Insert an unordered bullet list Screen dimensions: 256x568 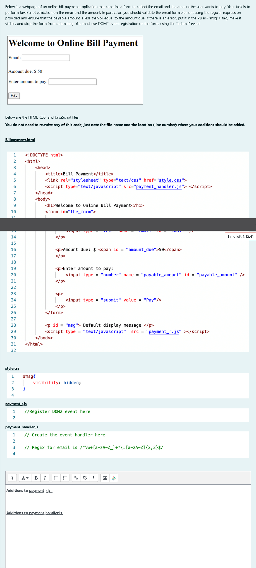(56, 478)
